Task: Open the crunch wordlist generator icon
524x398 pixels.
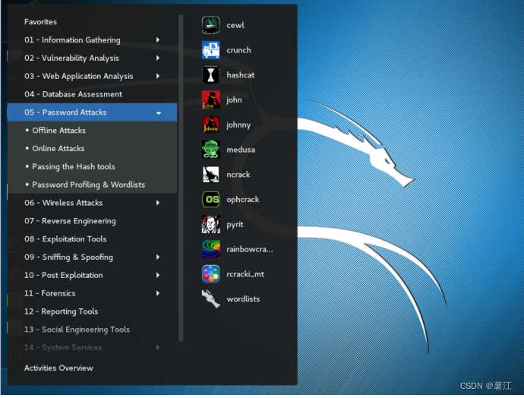Action: (x=211, y=50)
